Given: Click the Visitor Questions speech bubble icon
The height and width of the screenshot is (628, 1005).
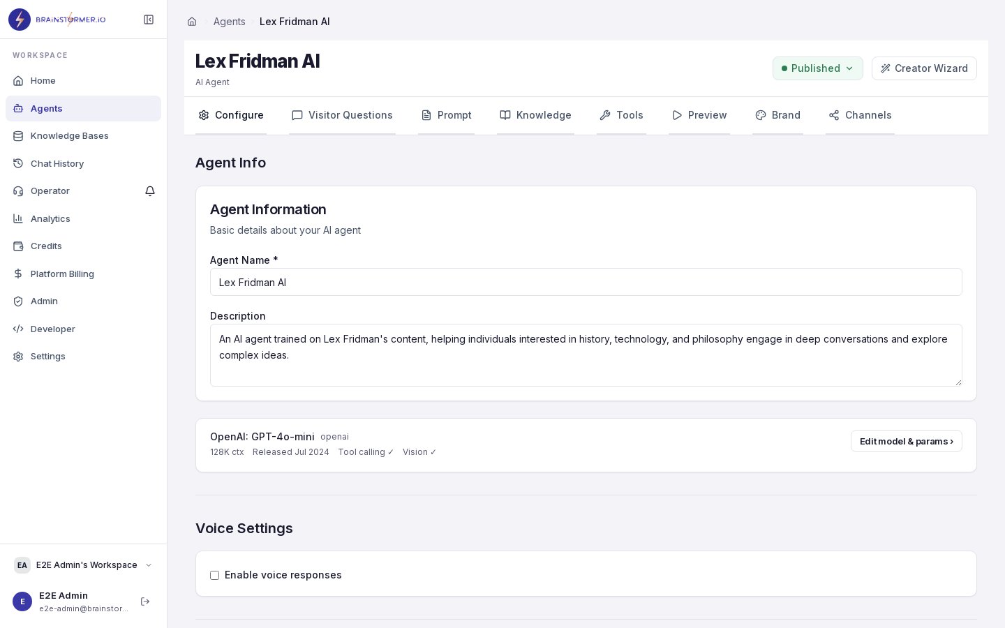Looking at the screenshot, I should 297,115.
